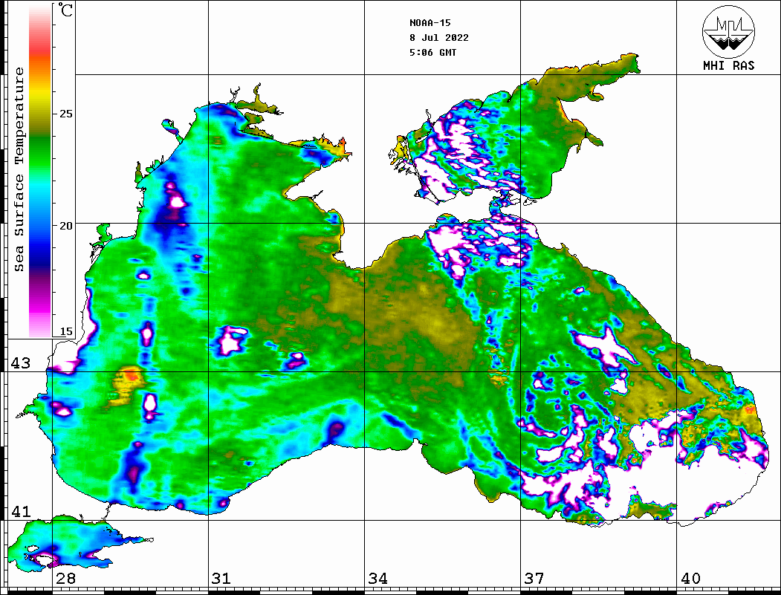Click the '5:06 GMT' time text
Image resolution: width=781 pixels, height=595 pixels.
(x=432, y=52)
